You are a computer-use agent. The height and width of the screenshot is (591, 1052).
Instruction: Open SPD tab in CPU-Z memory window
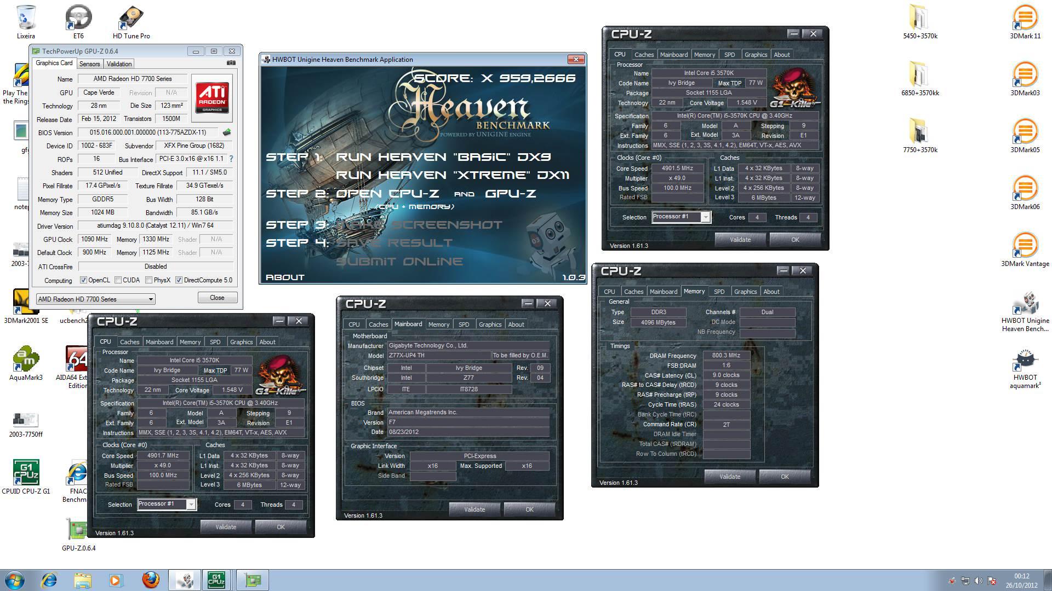(x=719, y=292)
